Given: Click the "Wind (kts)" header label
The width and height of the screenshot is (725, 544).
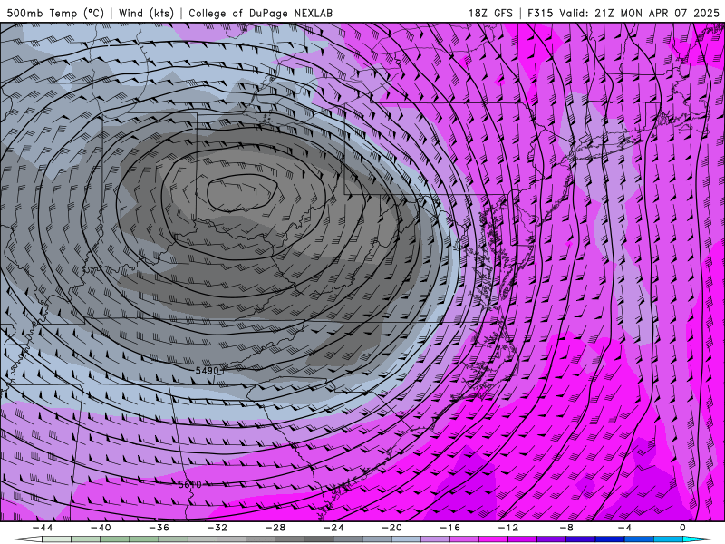Looking at the screenshot, I should tap(146, 13).
